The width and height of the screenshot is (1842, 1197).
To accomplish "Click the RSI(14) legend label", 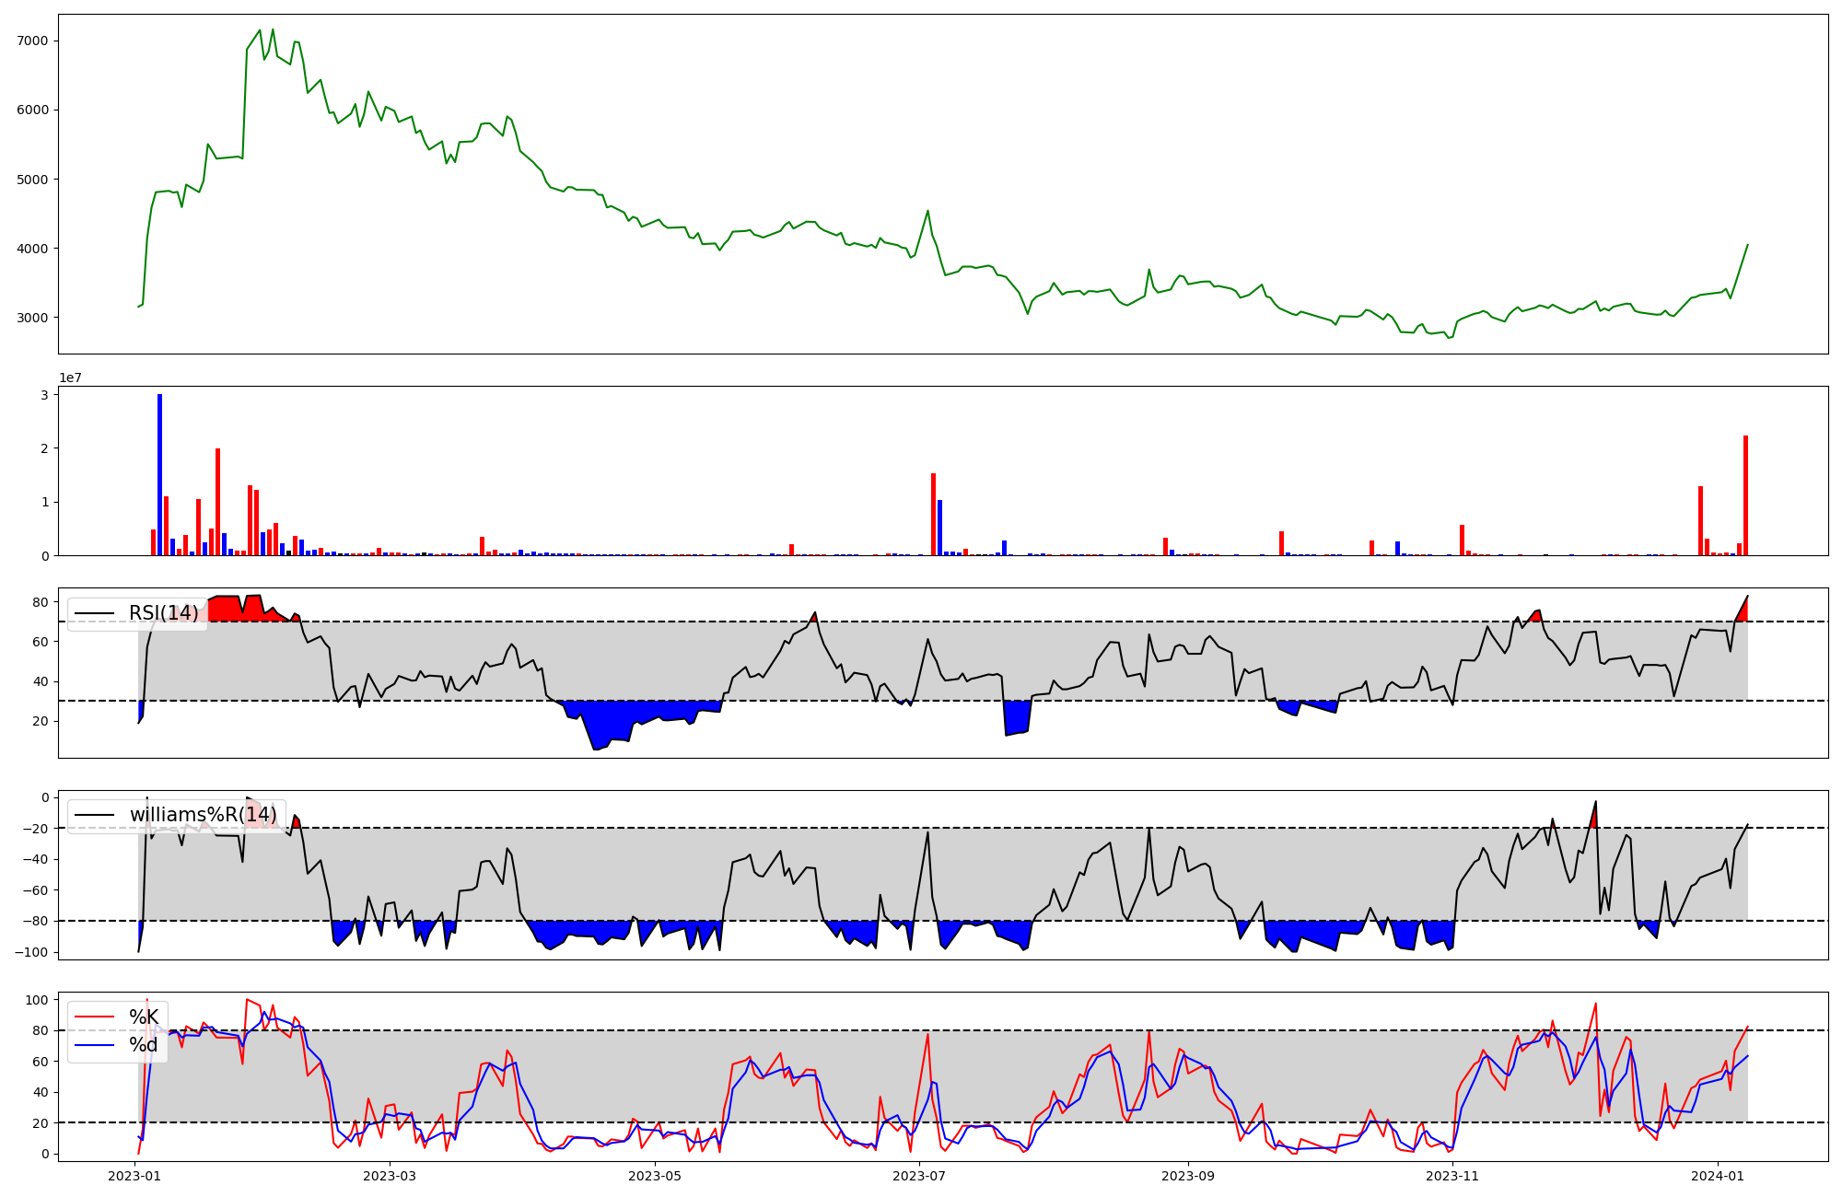I will [x=163, y=613].
